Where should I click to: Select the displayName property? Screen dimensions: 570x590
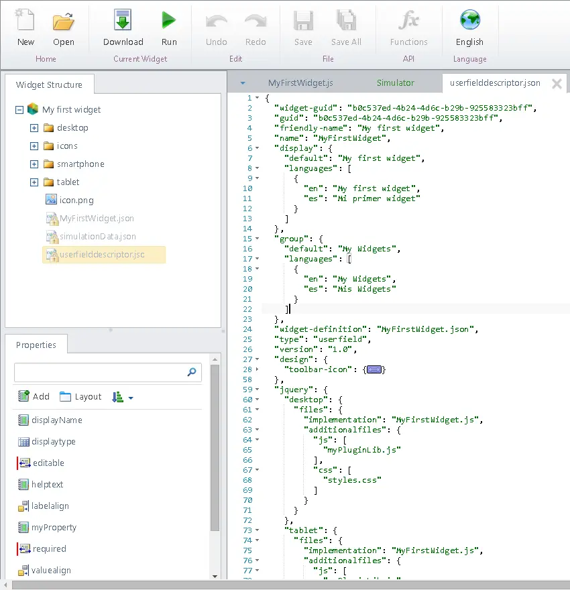click(50, 420)
